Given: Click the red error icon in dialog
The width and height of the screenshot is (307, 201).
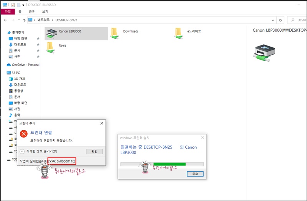Looking at the screenshot, I should [24, 134].
